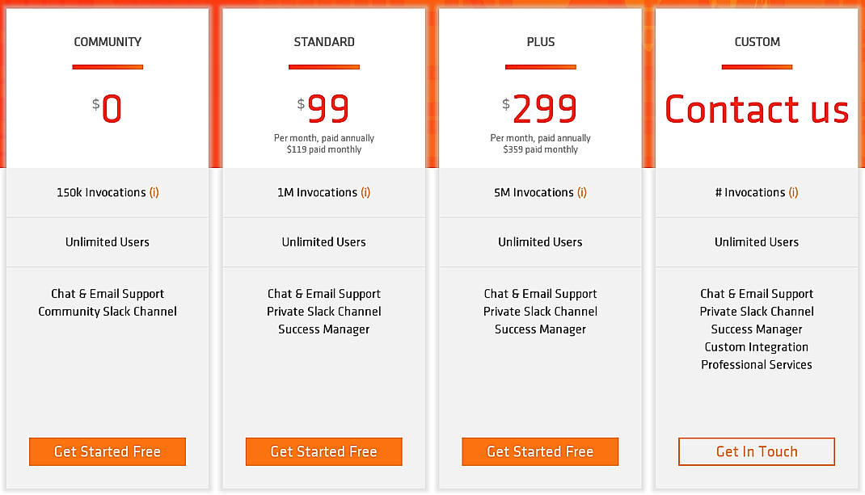This screenshot has width=865, height=495.
Task: Click $119 paid monthly under the Standard price
Action: point(323,149)
